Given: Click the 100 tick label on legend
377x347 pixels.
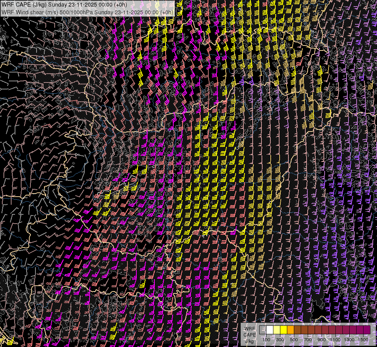Looking at the screenshot, I should tap(266, 340).
